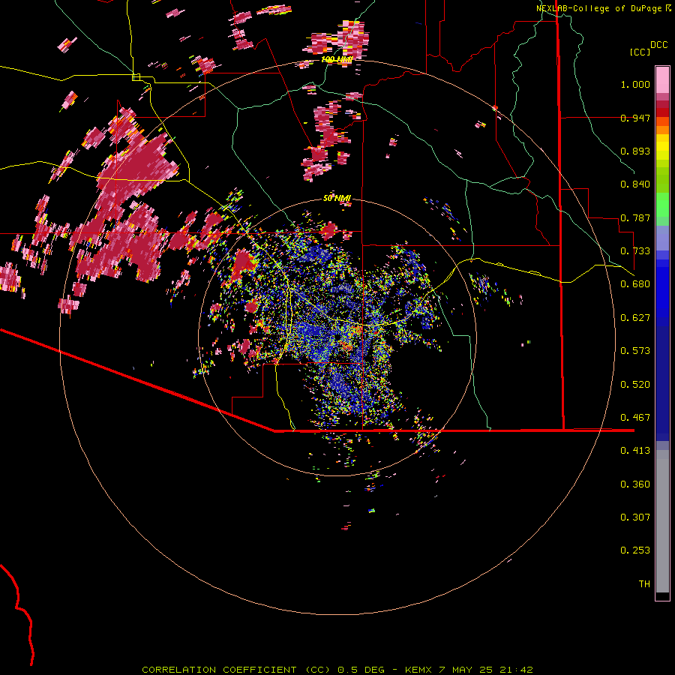Select the 0.413 scale value
Image resolution: width=675 pixels, height=675 pixels.
[x=635, y=451]
